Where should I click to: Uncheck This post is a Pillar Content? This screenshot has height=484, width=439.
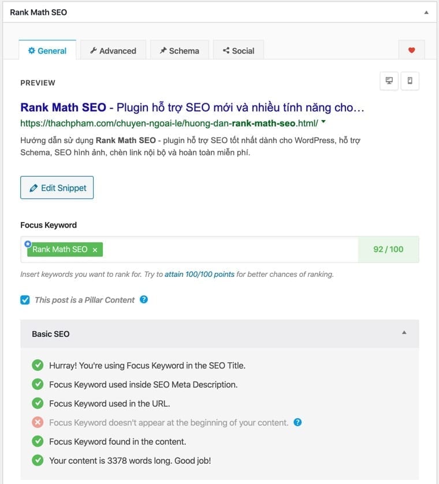click(25, 300)
